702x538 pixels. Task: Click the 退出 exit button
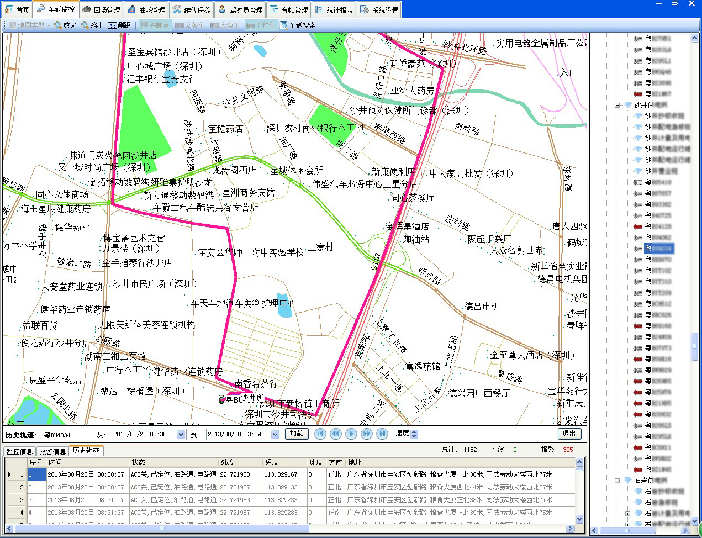569,434
